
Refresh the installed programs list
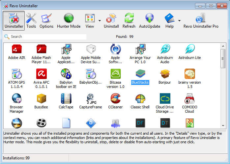pyautogui.click(x=129, y=20)
